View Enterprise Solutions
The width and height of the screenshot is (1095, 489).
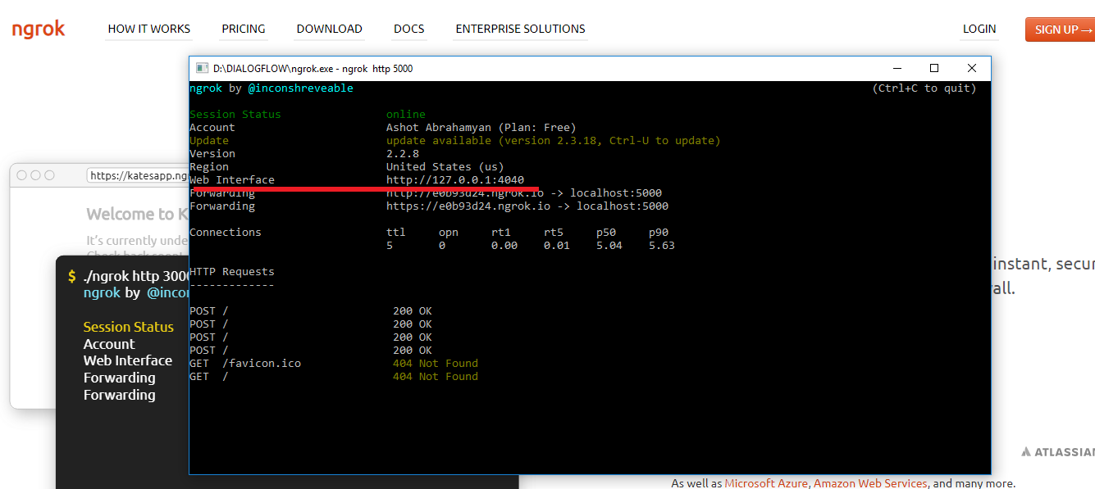tap(520, 29)
